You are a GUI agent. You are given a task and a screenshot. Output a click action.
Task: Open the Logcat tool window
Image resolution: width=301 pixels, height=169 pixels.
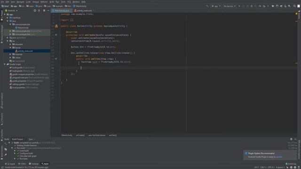point(10,164)
